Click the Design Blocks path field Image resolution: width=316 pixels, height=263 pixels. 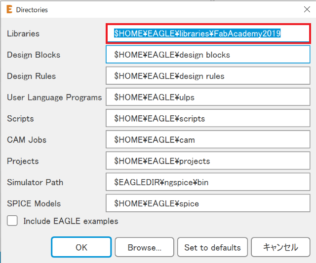click(x=208, y=55)
